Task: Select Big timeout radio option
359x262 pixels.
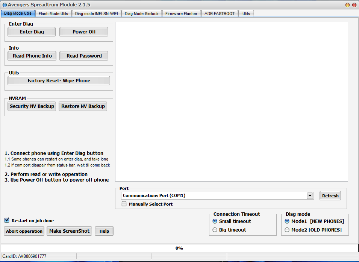Action: pos(215,230)
